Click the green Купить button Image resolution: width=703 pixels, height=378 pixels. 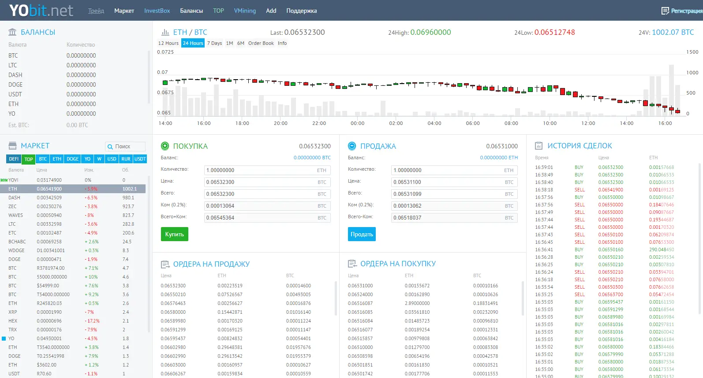[175, 234]
